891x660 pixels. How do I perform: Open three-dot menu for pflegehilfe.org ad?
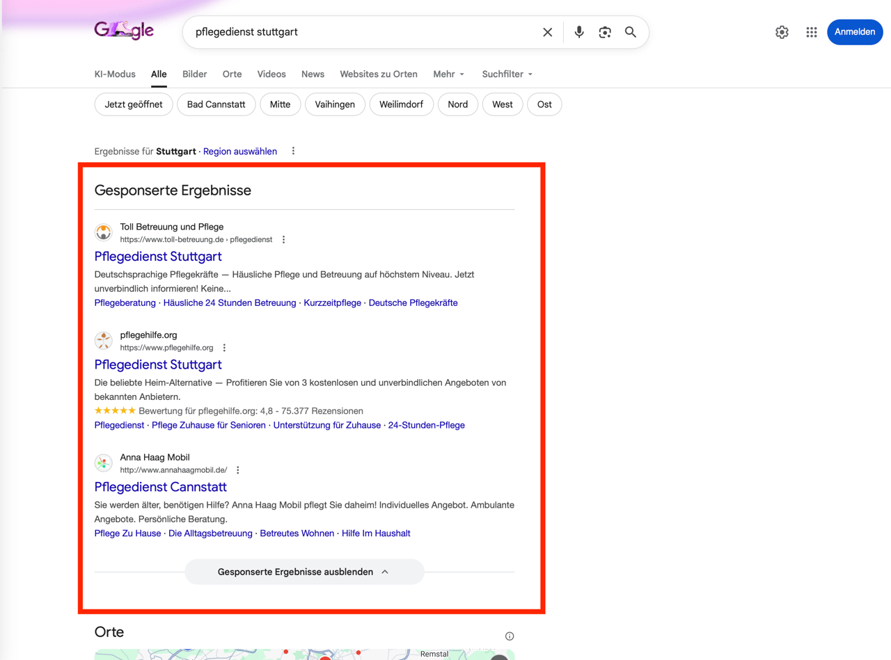coord(224,348)
